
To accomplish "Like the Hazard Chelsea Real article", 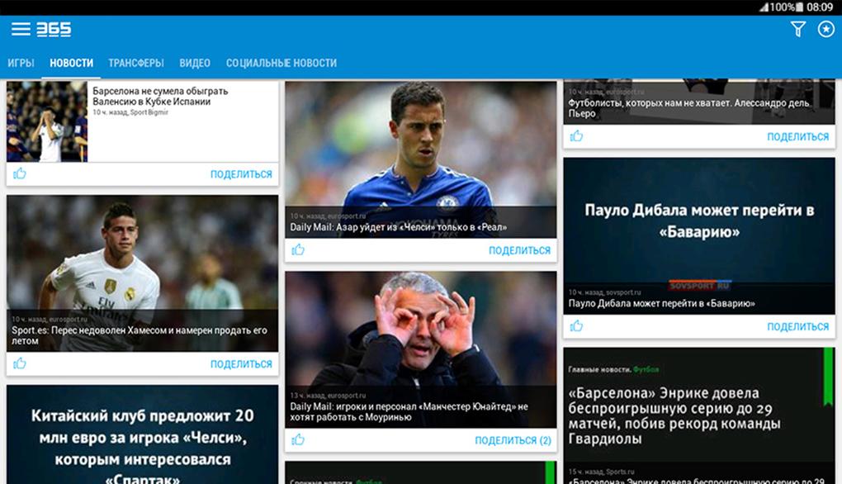I will tap(298, 249).
